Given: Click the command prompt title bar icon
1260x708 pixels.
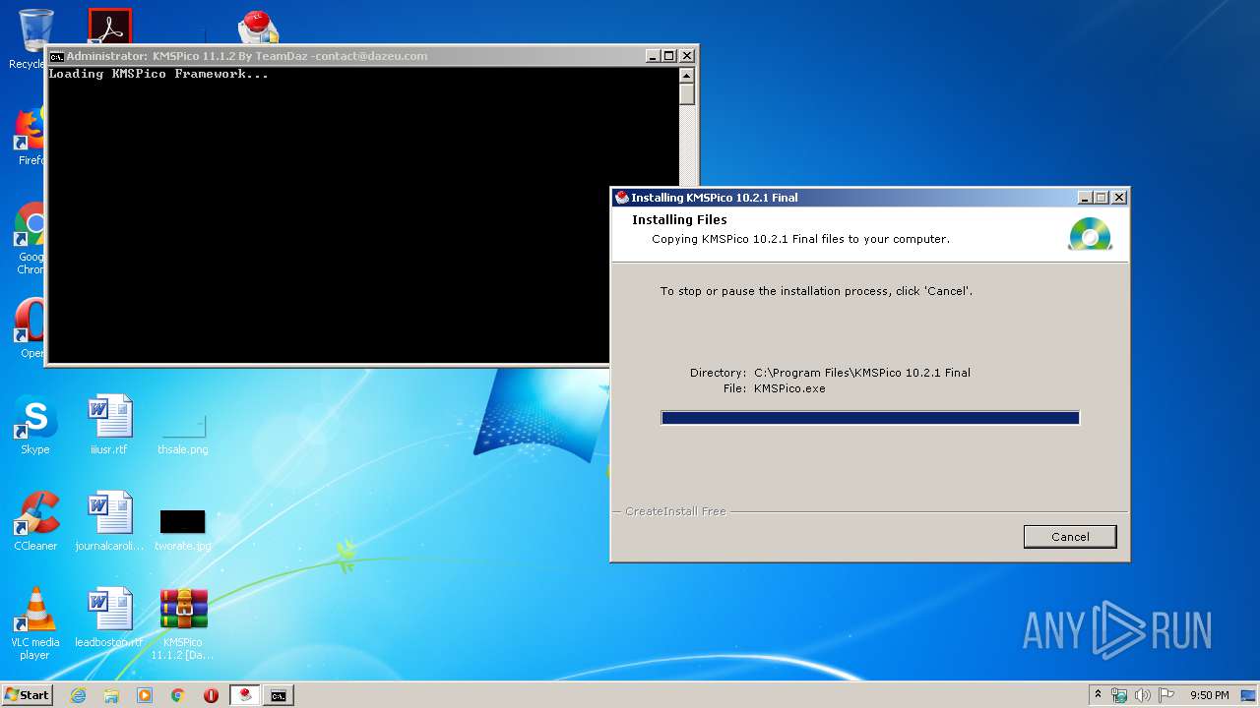Looking at the screenshot, I should point(57,56).
